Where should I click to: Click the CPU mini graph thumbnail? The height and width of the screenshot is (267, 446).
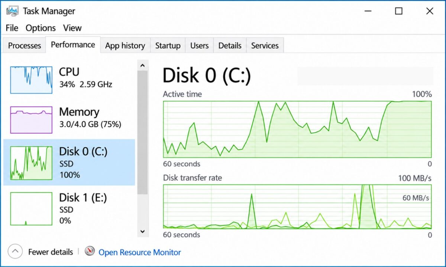(x=31, y=80)
